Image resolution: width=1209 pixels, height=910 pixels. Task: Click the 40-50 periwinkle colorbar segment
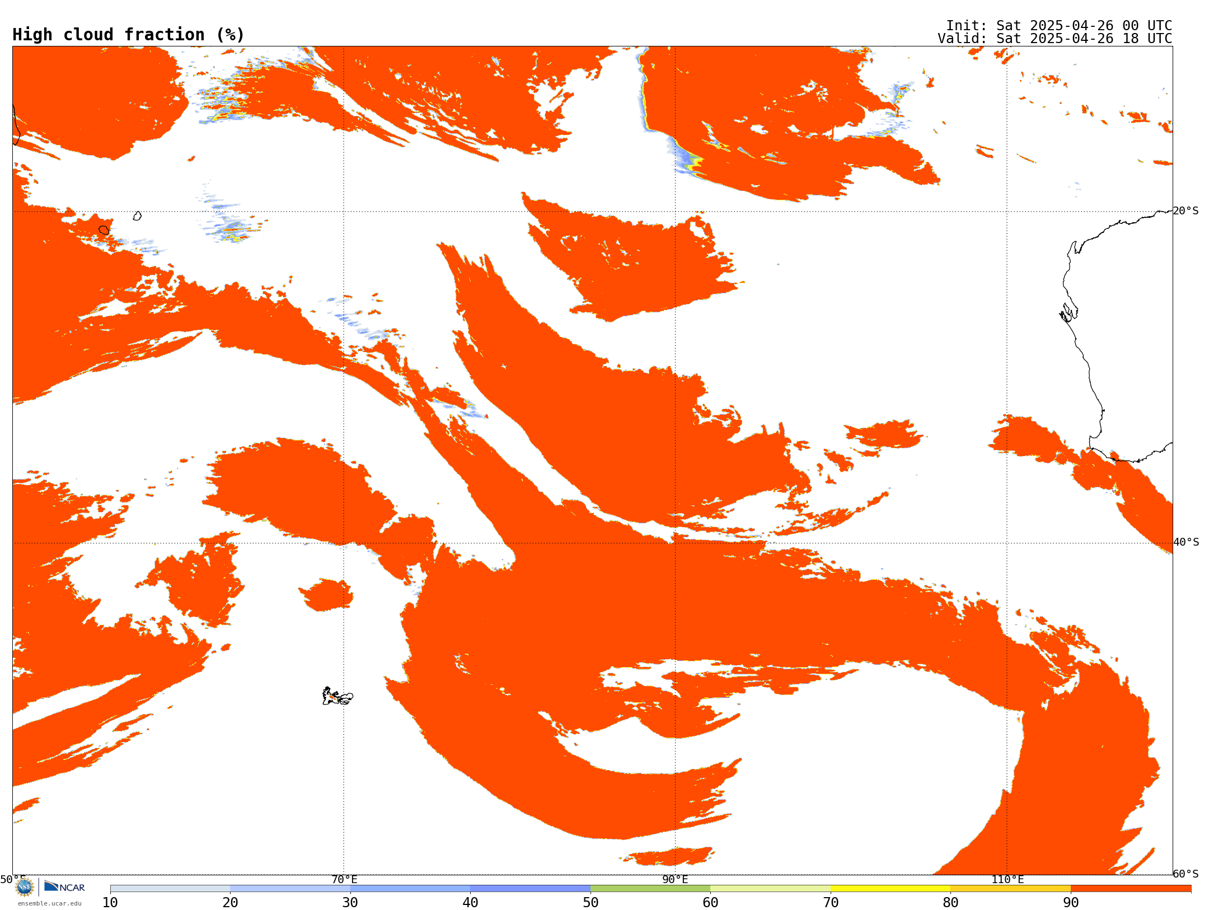pos(530,889)
